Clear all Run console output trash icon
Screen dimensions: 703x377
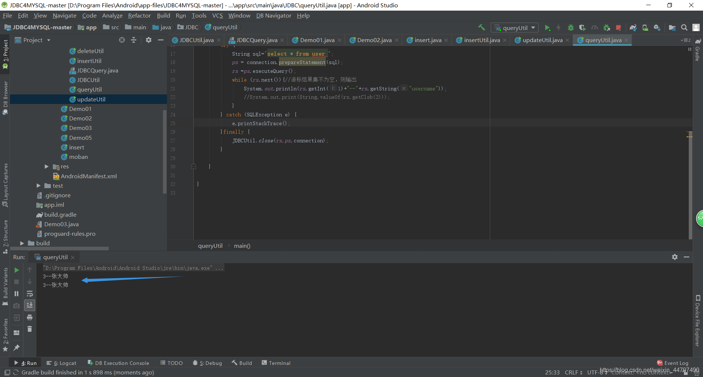point(30,329)
